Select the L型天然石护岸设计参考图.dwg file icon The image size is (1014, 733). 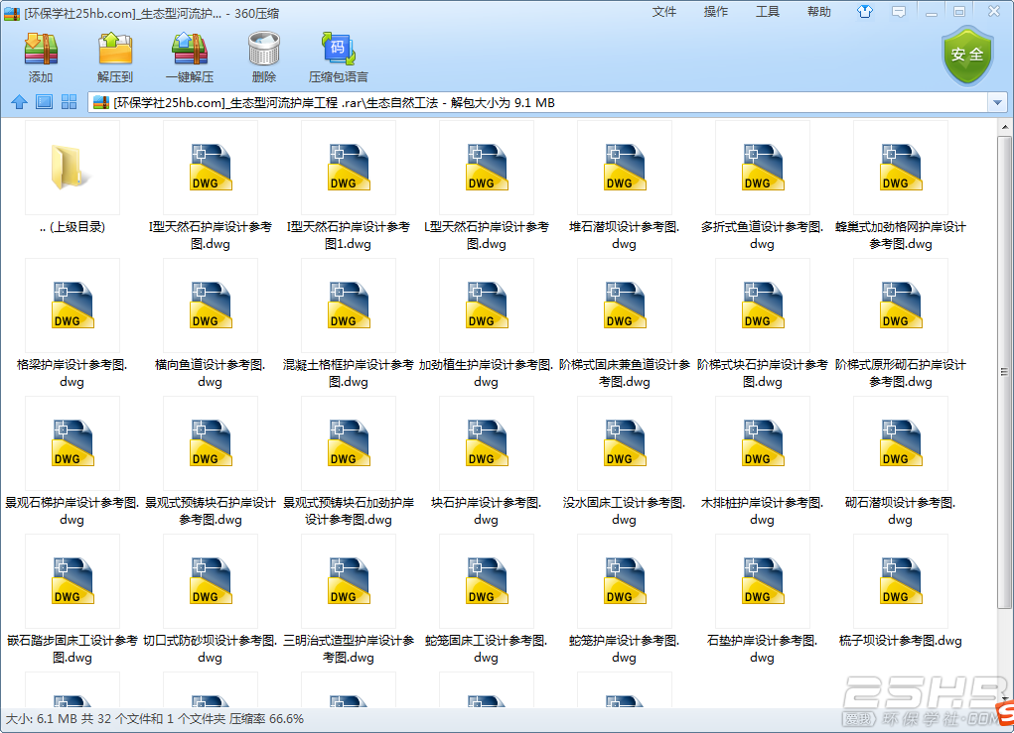click(487, 168)
